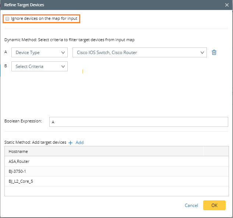Expand Cisco IOS Switch, Cisco Router dropdown
Image resolution: width=233 pixels, height=218 pixels.
140,52
